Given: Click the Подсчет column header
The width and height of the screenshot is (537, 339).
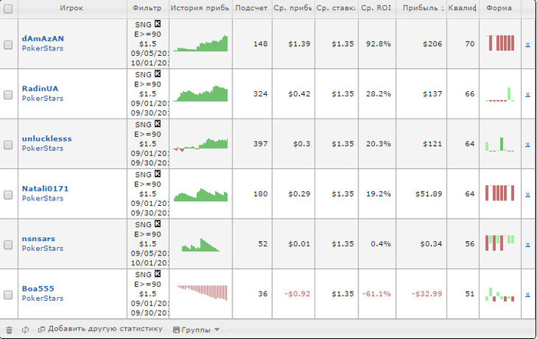Looking at the screenshot, I should coord(252,8).
